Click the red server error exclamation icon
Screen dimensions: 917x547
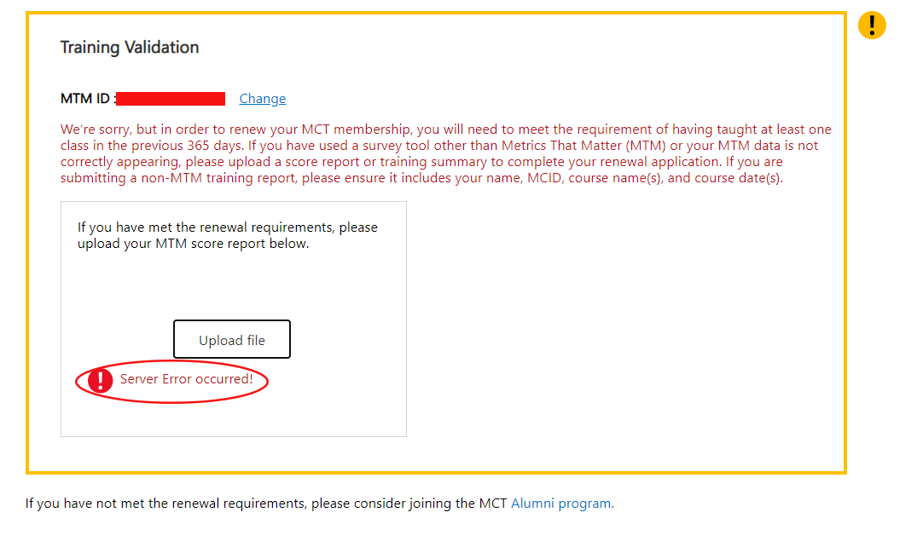point(100,381)
